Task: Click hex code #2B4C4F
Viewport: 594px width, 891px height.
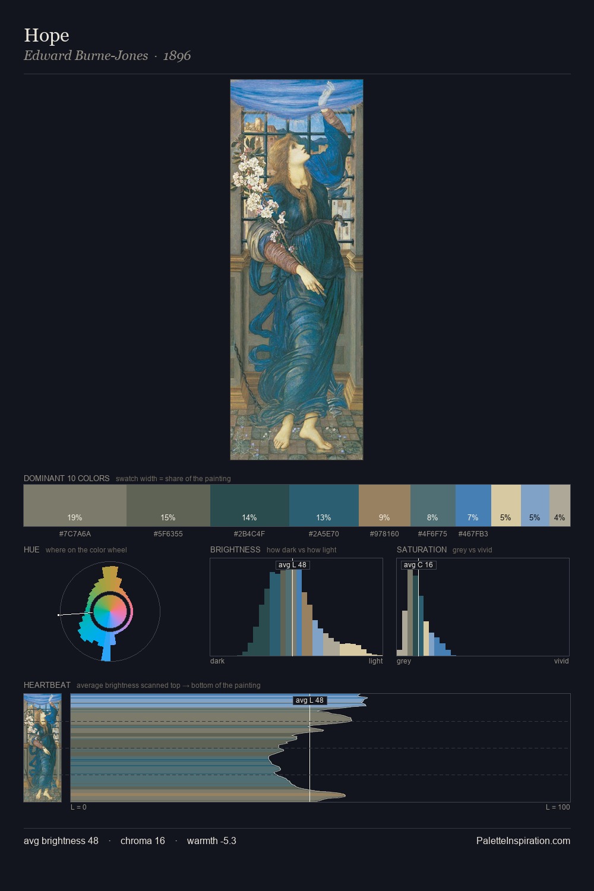Action: pyautogui.click(x=249, y=534)
